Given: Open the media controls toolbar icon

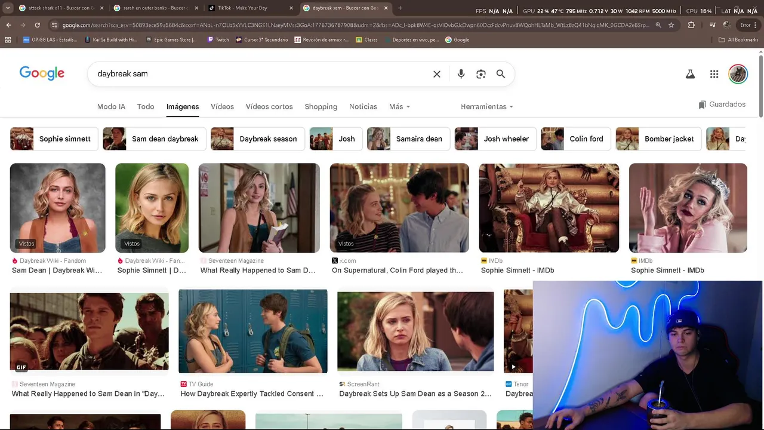Looking at the screenshot, I should pyautogui.click(x=713, y=25).
